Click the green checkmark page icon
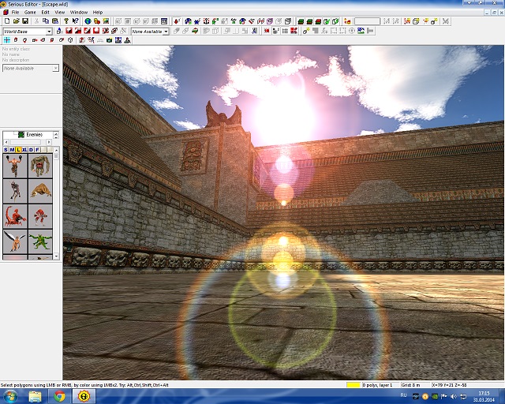Image resolution: width=505 pixels, height=404 pixels. (x=327, y=21)
